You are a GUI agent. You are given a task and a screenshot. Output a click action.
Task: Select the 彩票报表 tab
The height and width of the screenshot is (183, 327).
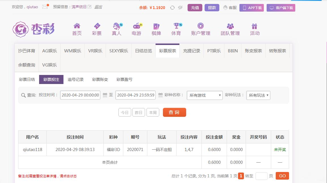pyautogui.click(x=167, y=51)
